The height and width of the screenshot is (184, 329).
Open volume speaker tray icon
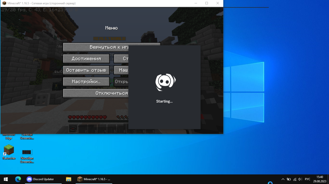(300, 179)
